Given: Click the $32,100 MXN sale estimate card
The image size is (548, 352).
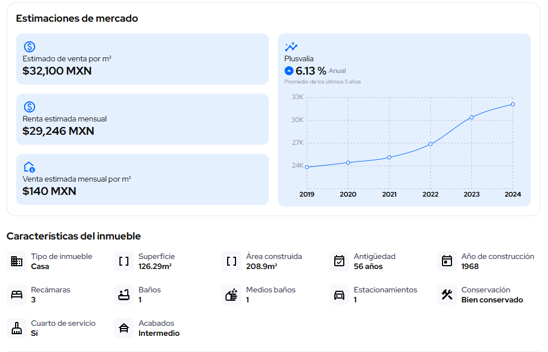Looking at the screenshot, I should click(x=143, y=59).
